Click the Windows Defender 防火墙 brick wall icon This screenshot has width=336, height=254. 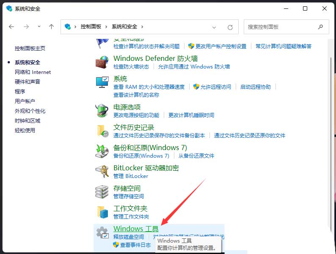pos(102,62)
